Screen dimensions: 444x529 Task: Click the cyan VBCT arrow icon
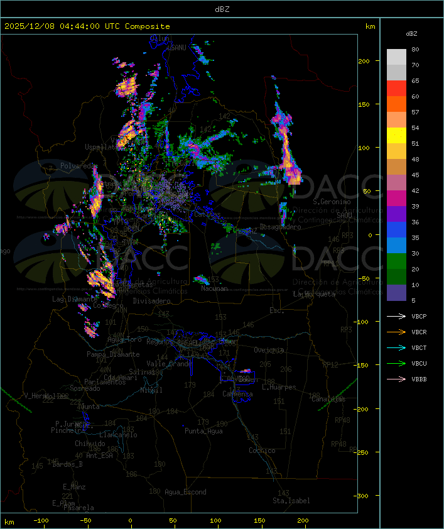tap(396, 347)
